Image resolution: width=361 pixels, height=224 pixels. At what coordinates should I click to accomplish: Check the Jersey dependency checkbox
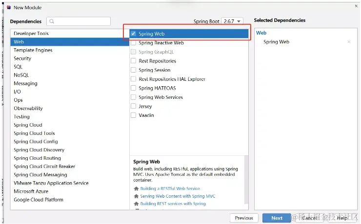click(133, 106)
